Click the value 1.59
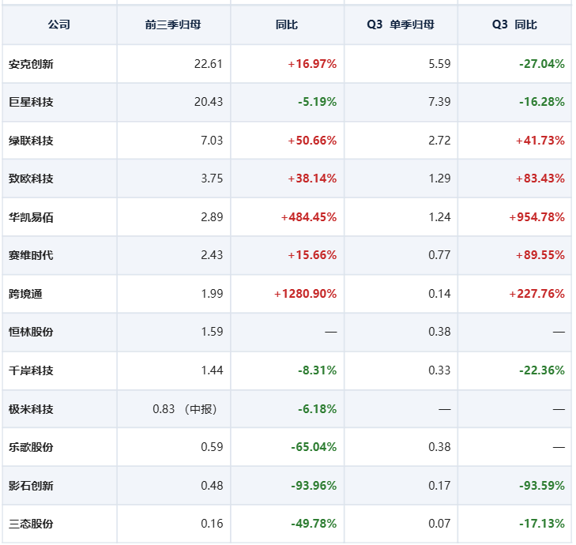Screen dimensions: 576x545 (x=212, y=332)
